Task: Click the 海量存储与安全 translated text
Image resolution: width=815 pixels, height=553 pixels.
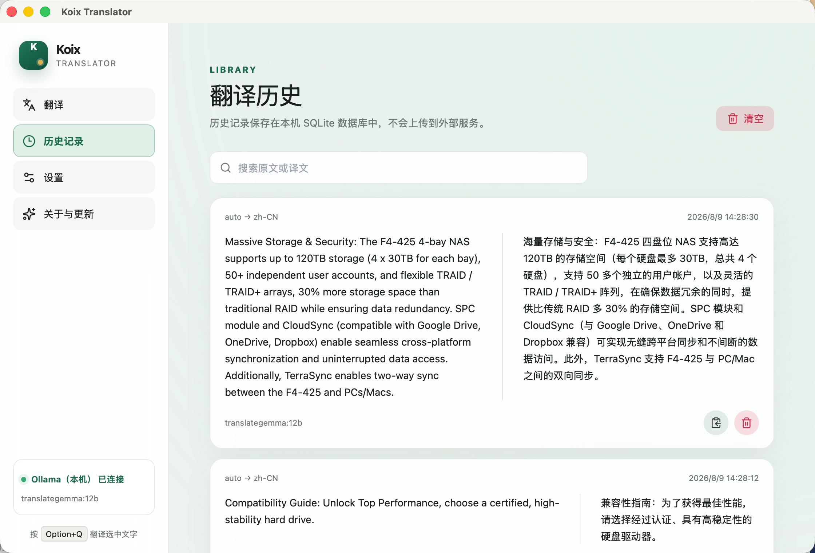Action: 640,309
